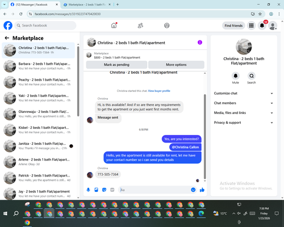The image size is (284, 227).
Task: Search in conversation magnifier icon
Action: point(252,76)
